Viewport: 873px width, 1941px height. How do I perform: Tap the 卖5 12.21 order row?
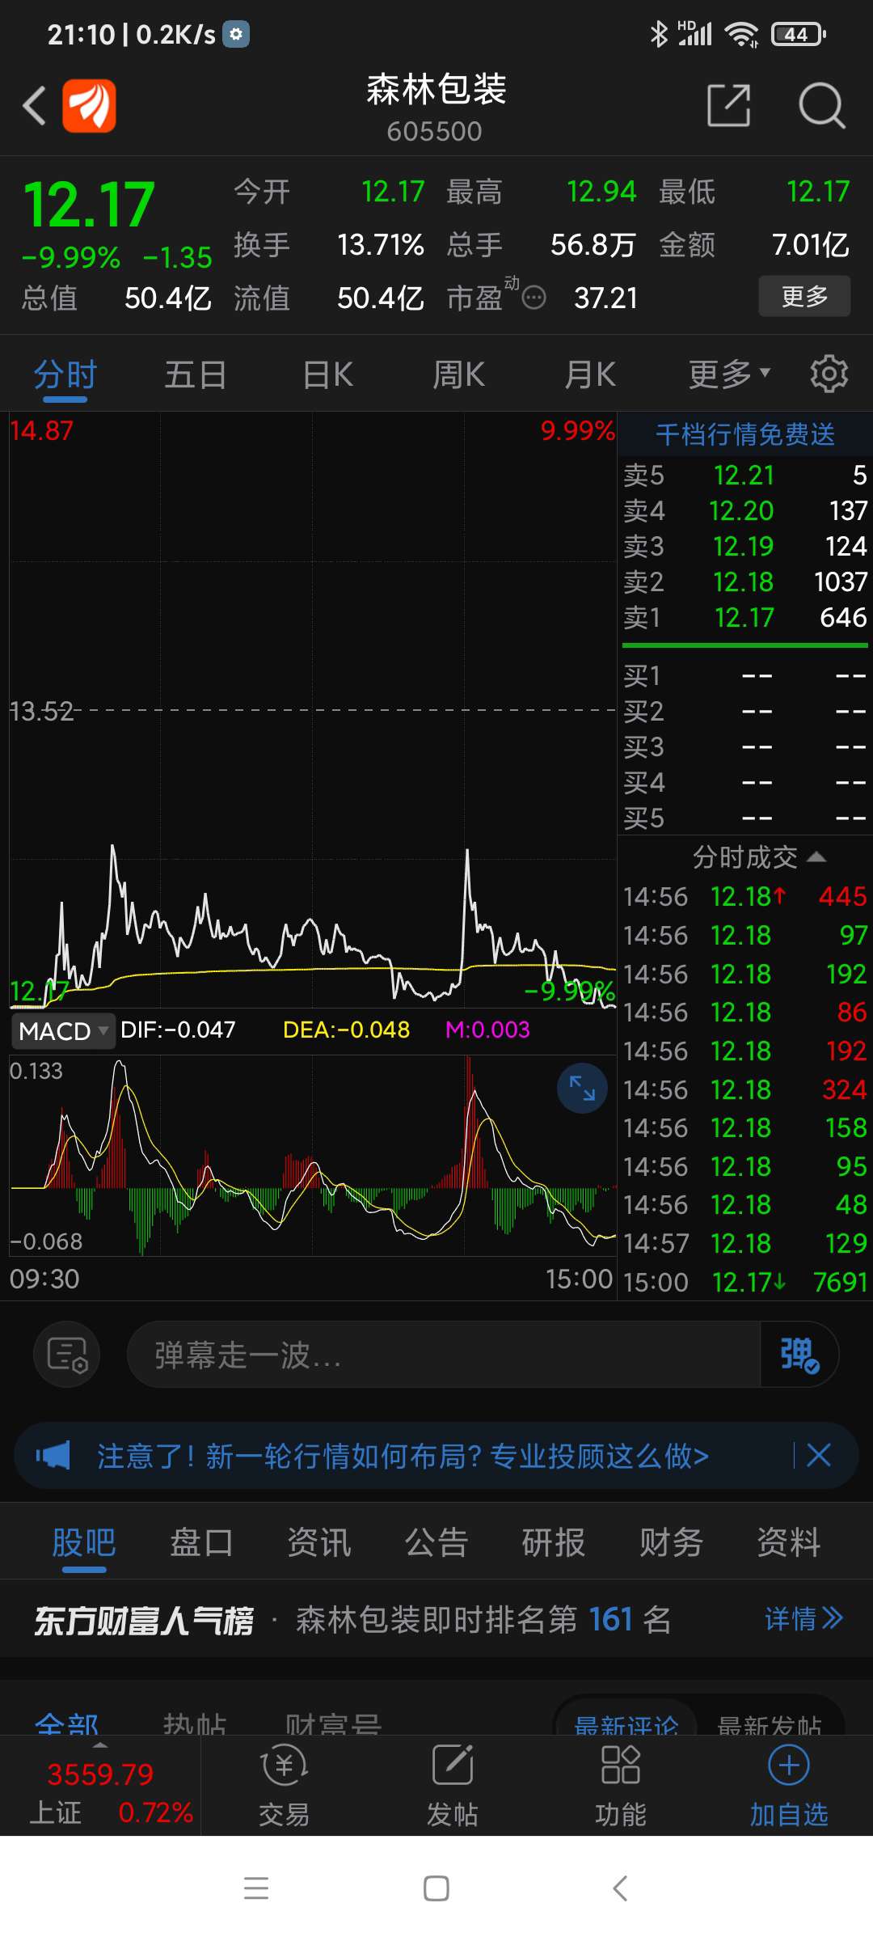[744, 476]
